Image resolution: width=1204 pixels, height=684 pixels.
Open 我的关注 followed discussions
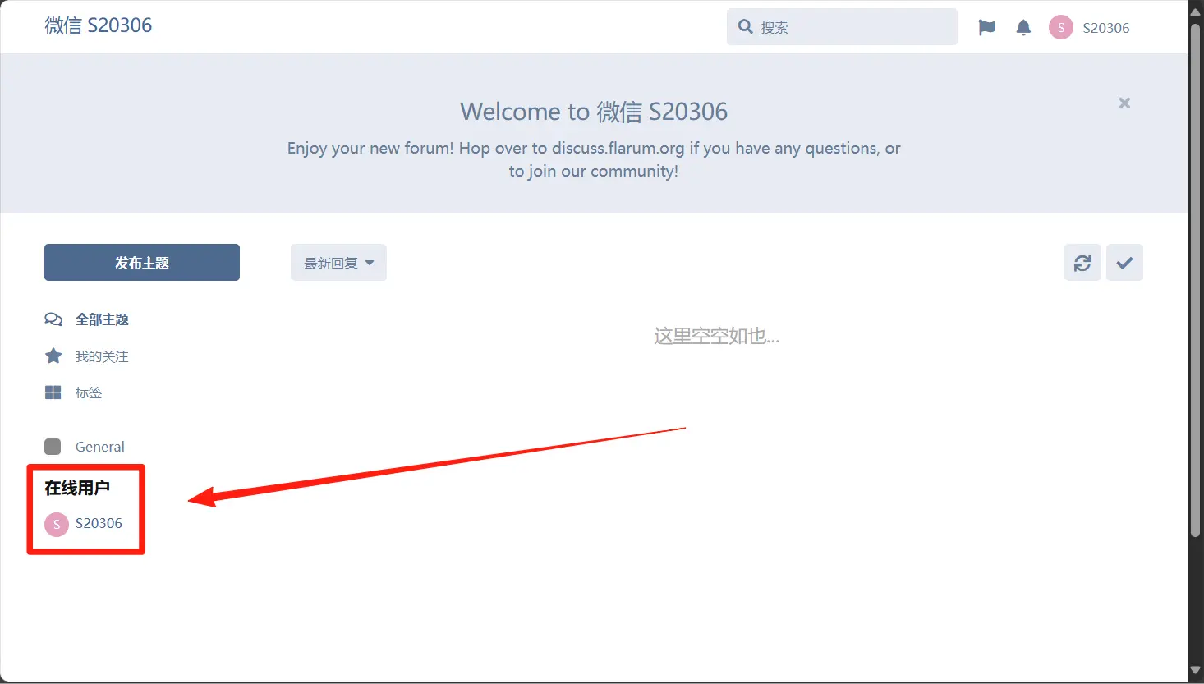102,356
